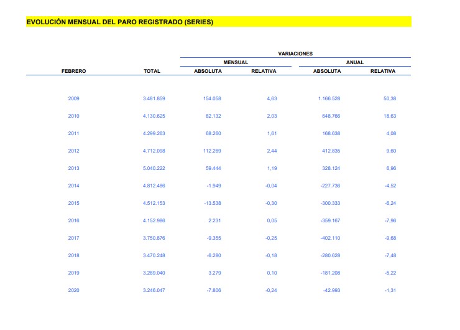The image size is (460, 330).
Task: Select the 2009 year row label
Action: pyautogui.click(x=73, y=98)
